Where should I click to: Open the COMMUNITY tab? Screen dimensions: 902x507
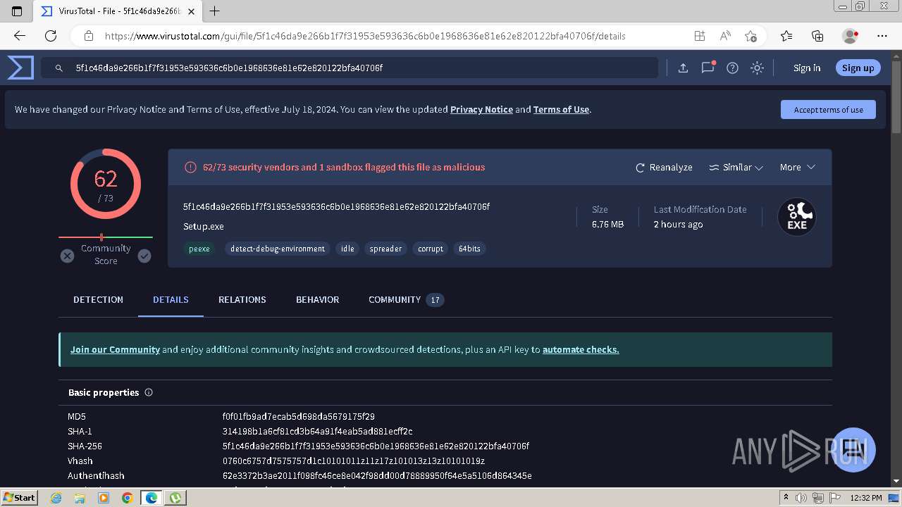406,300
